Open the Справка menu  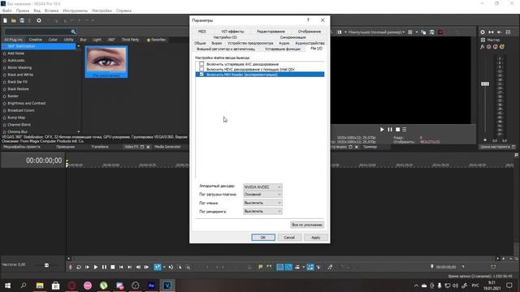[x=123, y=11]
